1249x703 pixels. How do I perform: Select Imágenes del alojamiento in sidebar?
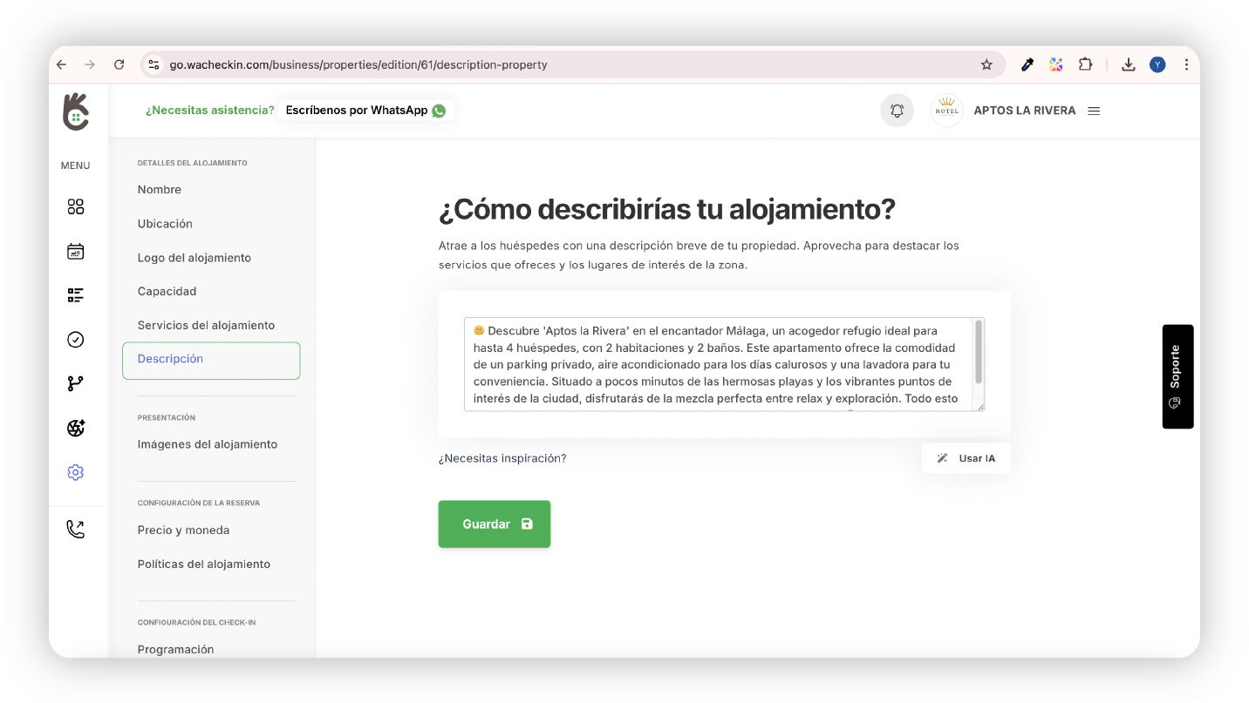coord(208,444)
